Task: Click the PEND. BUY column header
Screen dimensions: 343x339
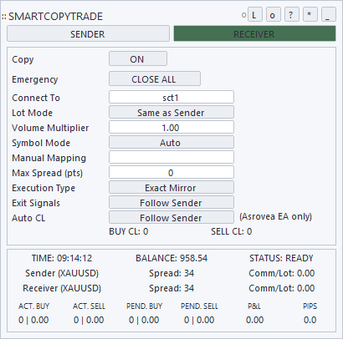Action: 144,306
